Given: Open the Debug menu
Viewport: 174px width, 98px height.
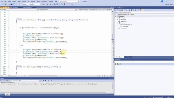Looking at the screenshot, I should click(24, 1).
